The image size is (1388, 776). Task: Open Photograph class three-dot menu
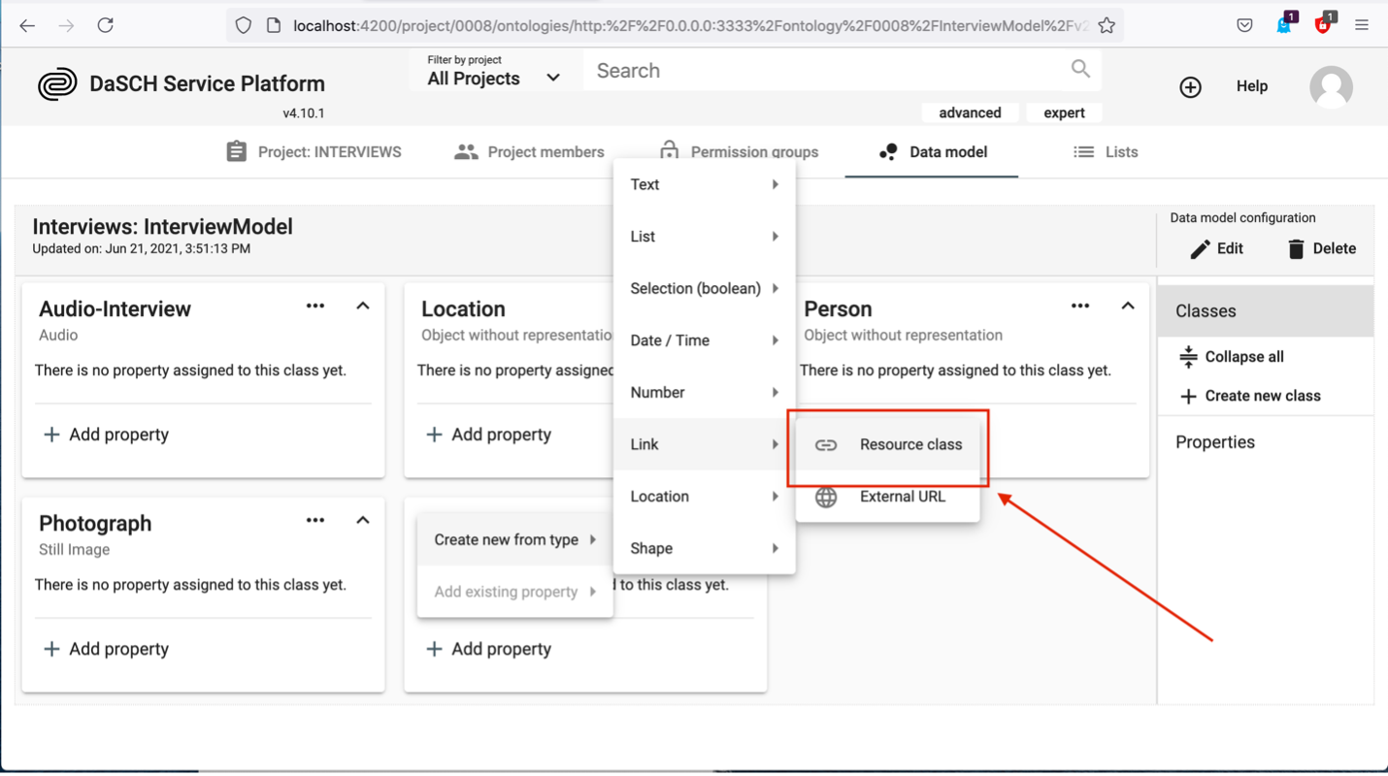pyautogui.click(x=315, y=520)
